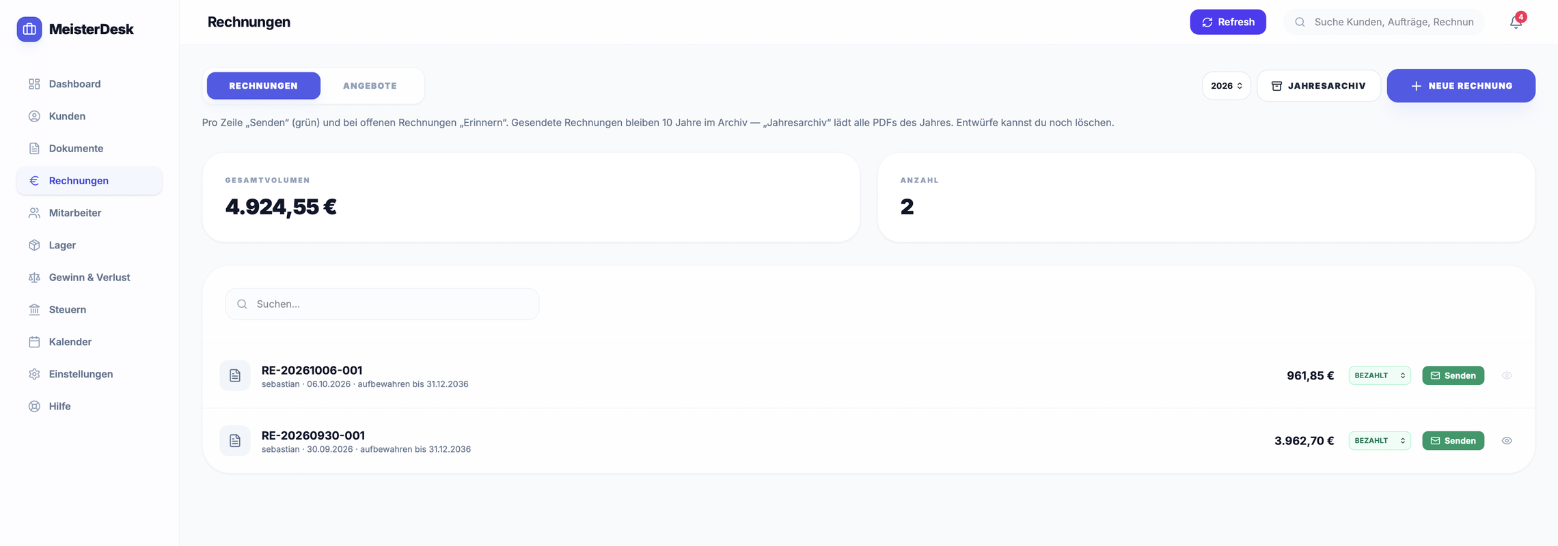Toggle preview eye for invoice RE-20261006-001
The height and width of the screenshot is (546, 1558).
1507,375
